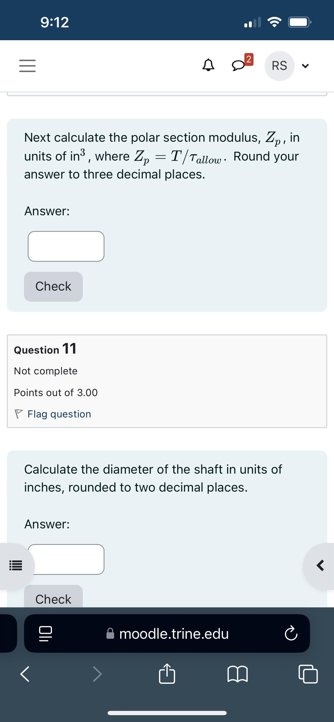Check the shaft diameter answer
The width and height of the screenshot is (334, 722).
(53, 599)
